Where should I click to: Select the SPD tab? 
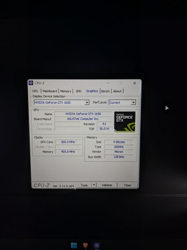[79, 91]
